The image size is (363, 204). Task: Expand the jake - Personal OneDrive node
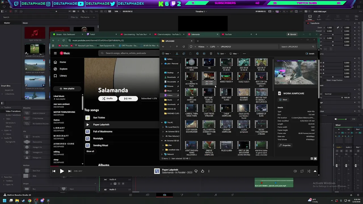[162, 63]
